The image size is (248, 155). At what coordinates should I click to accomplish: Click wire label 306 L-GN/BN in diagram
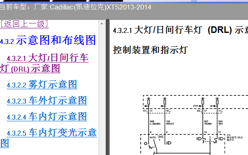(155, 123)
